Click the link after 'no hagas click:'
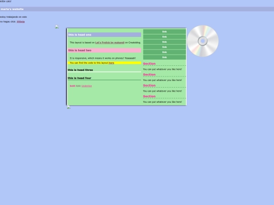Screen dimensions: 274x205 click(21, 22)
